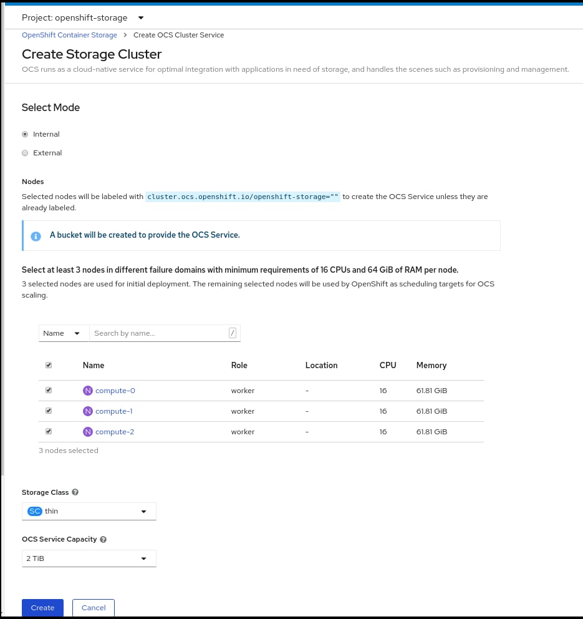Expand the Storage Class thin dropdown
This screenshot has height=619, width=583.
(89, 511)
